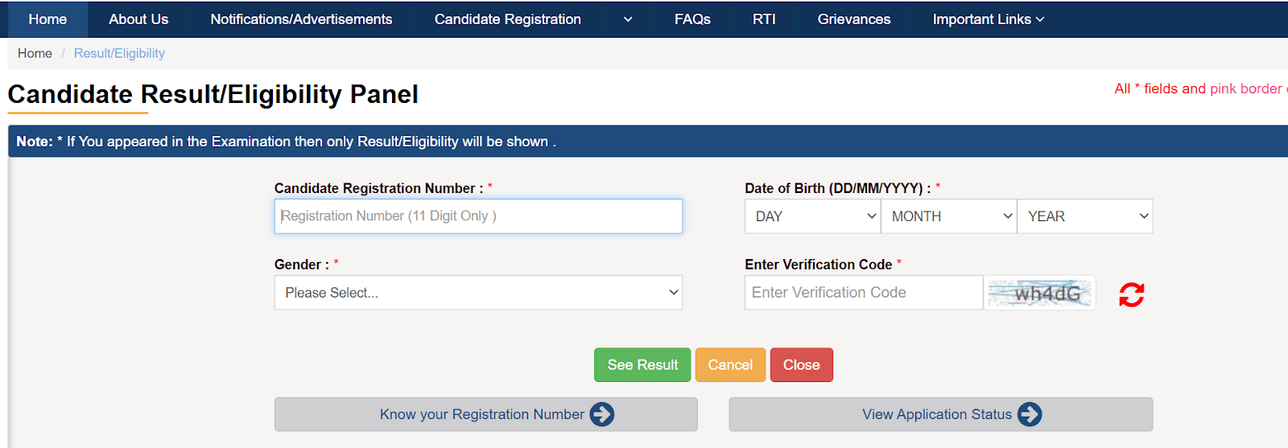Viewport: 1288px width, 448px height.
Task: Open the DAY dropdown
Action: (812, 216)
